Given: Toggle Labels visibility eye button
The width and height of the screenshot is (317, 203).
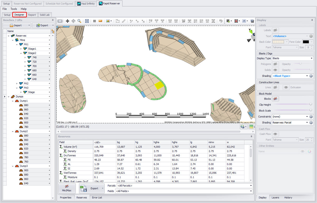Looking at the screenshot, I should (275, 30).
